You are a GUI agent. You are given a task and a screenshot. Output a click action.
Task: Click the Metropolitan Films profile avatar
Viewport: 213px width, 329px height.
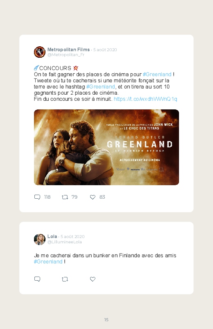(40, 52)
